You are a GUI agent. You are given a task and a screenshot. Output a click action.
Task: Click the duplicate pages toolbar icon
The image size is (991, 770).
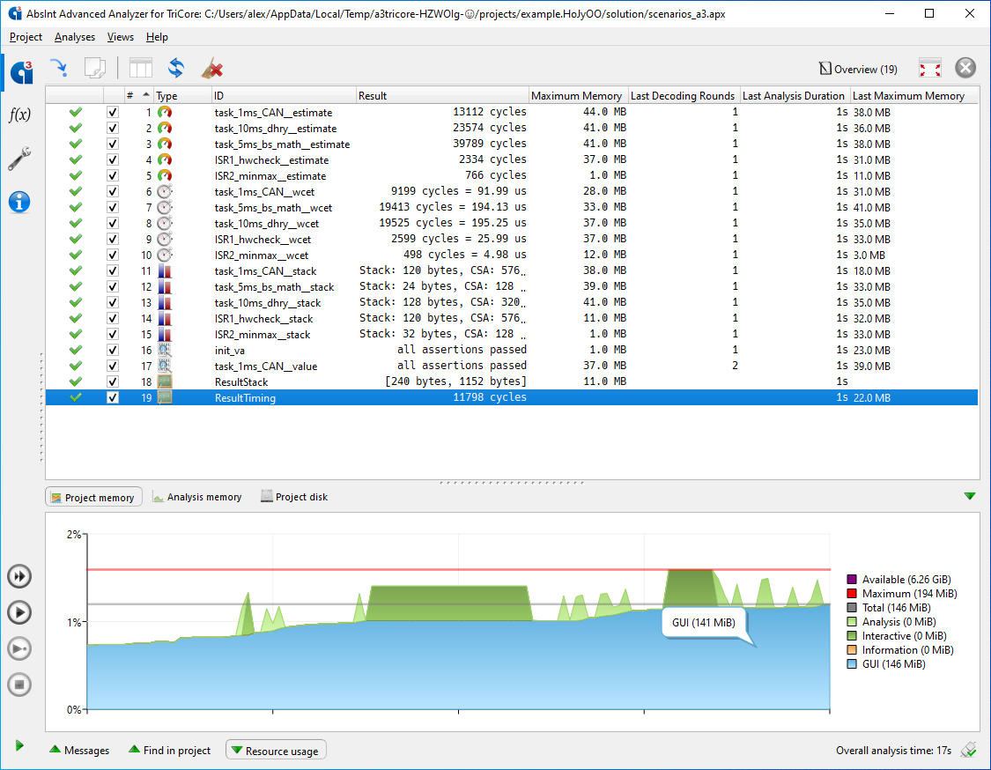tap(95, 68)
